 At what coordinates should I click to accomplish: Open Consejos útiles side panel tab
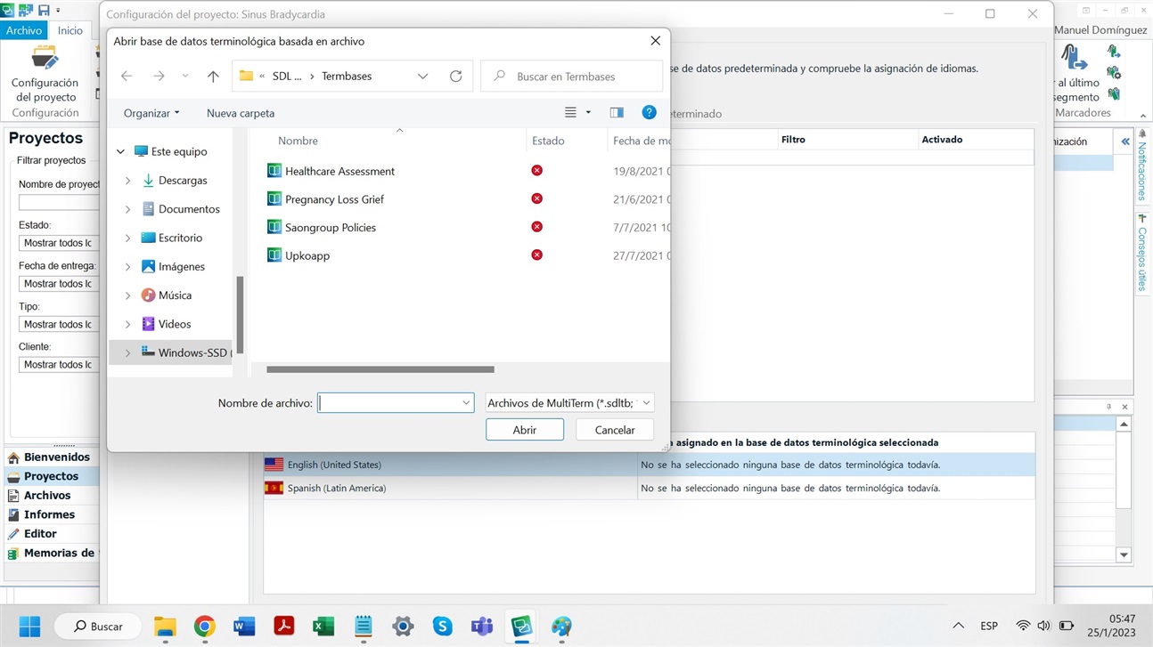tap(1141, 253)
